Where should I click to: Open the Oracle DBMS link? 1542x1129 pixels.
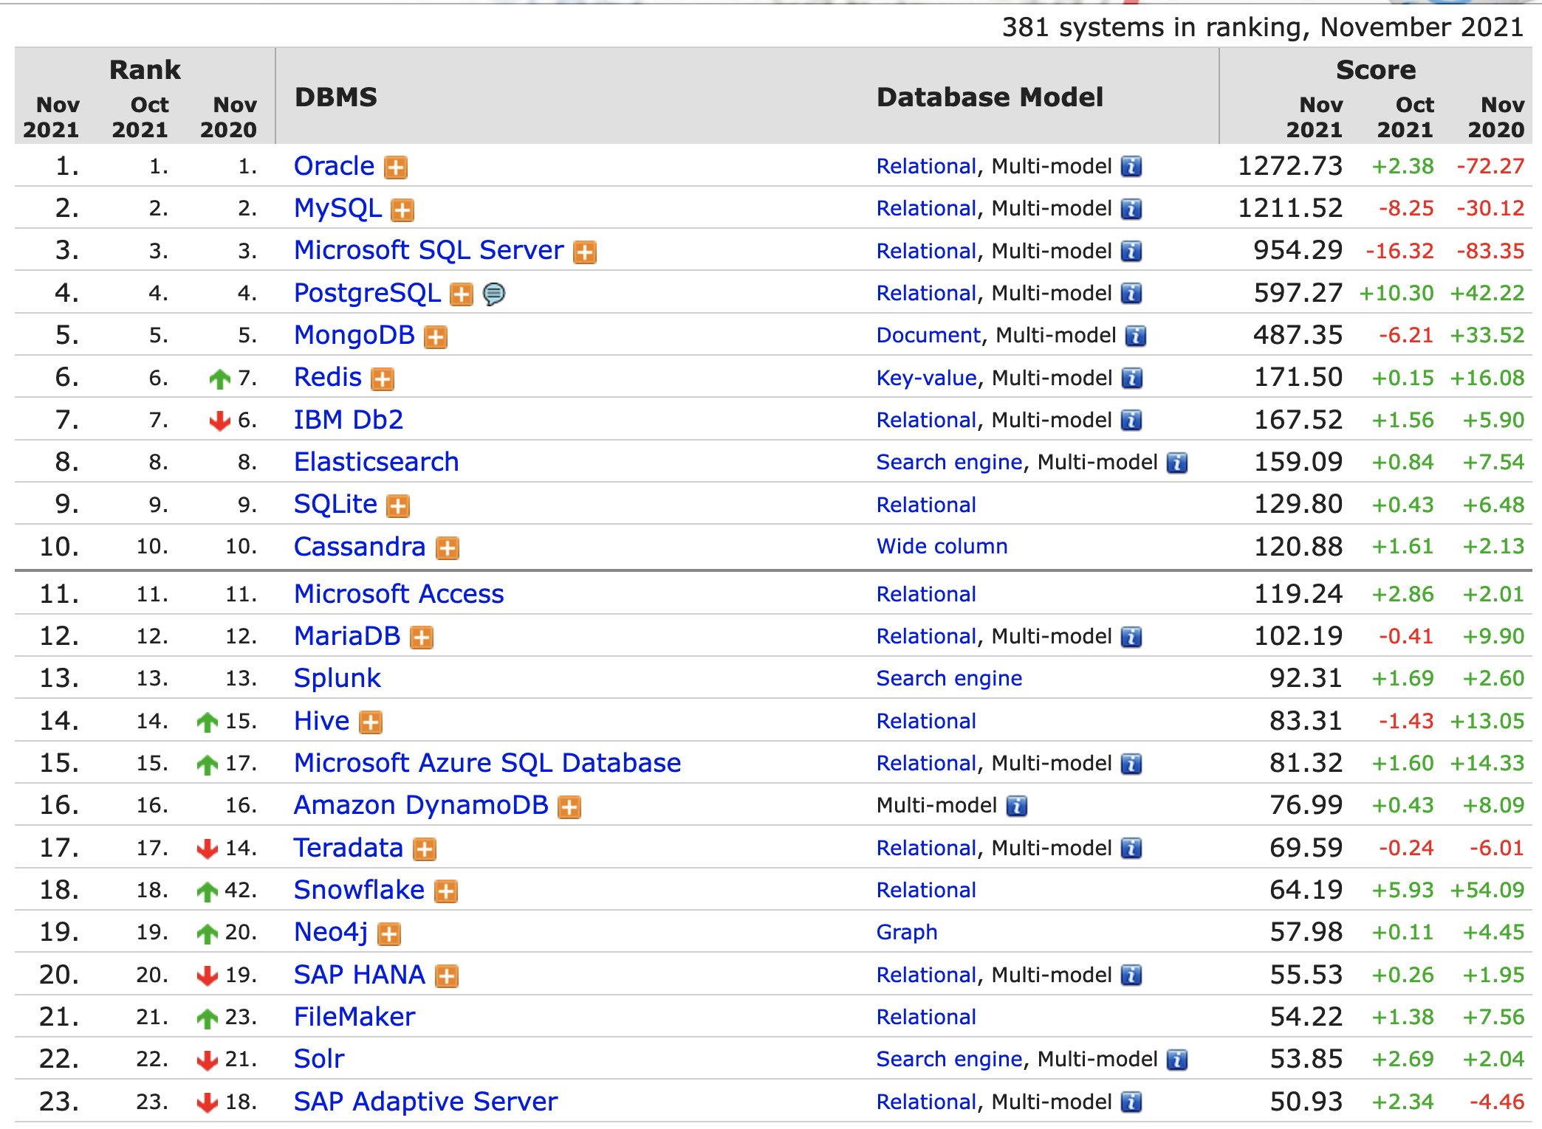click(334, 166)
